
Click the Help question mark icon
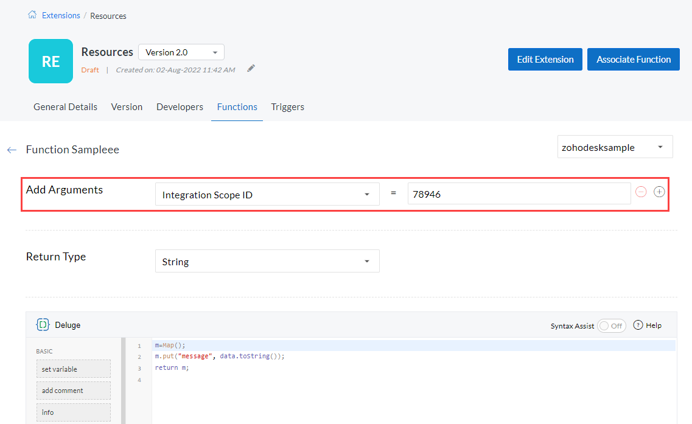point(638,325)
